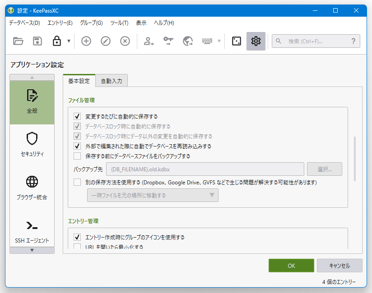Open the グループ(G) menu
This screenshot has width=372, height=293.
[x=91, y=23]
